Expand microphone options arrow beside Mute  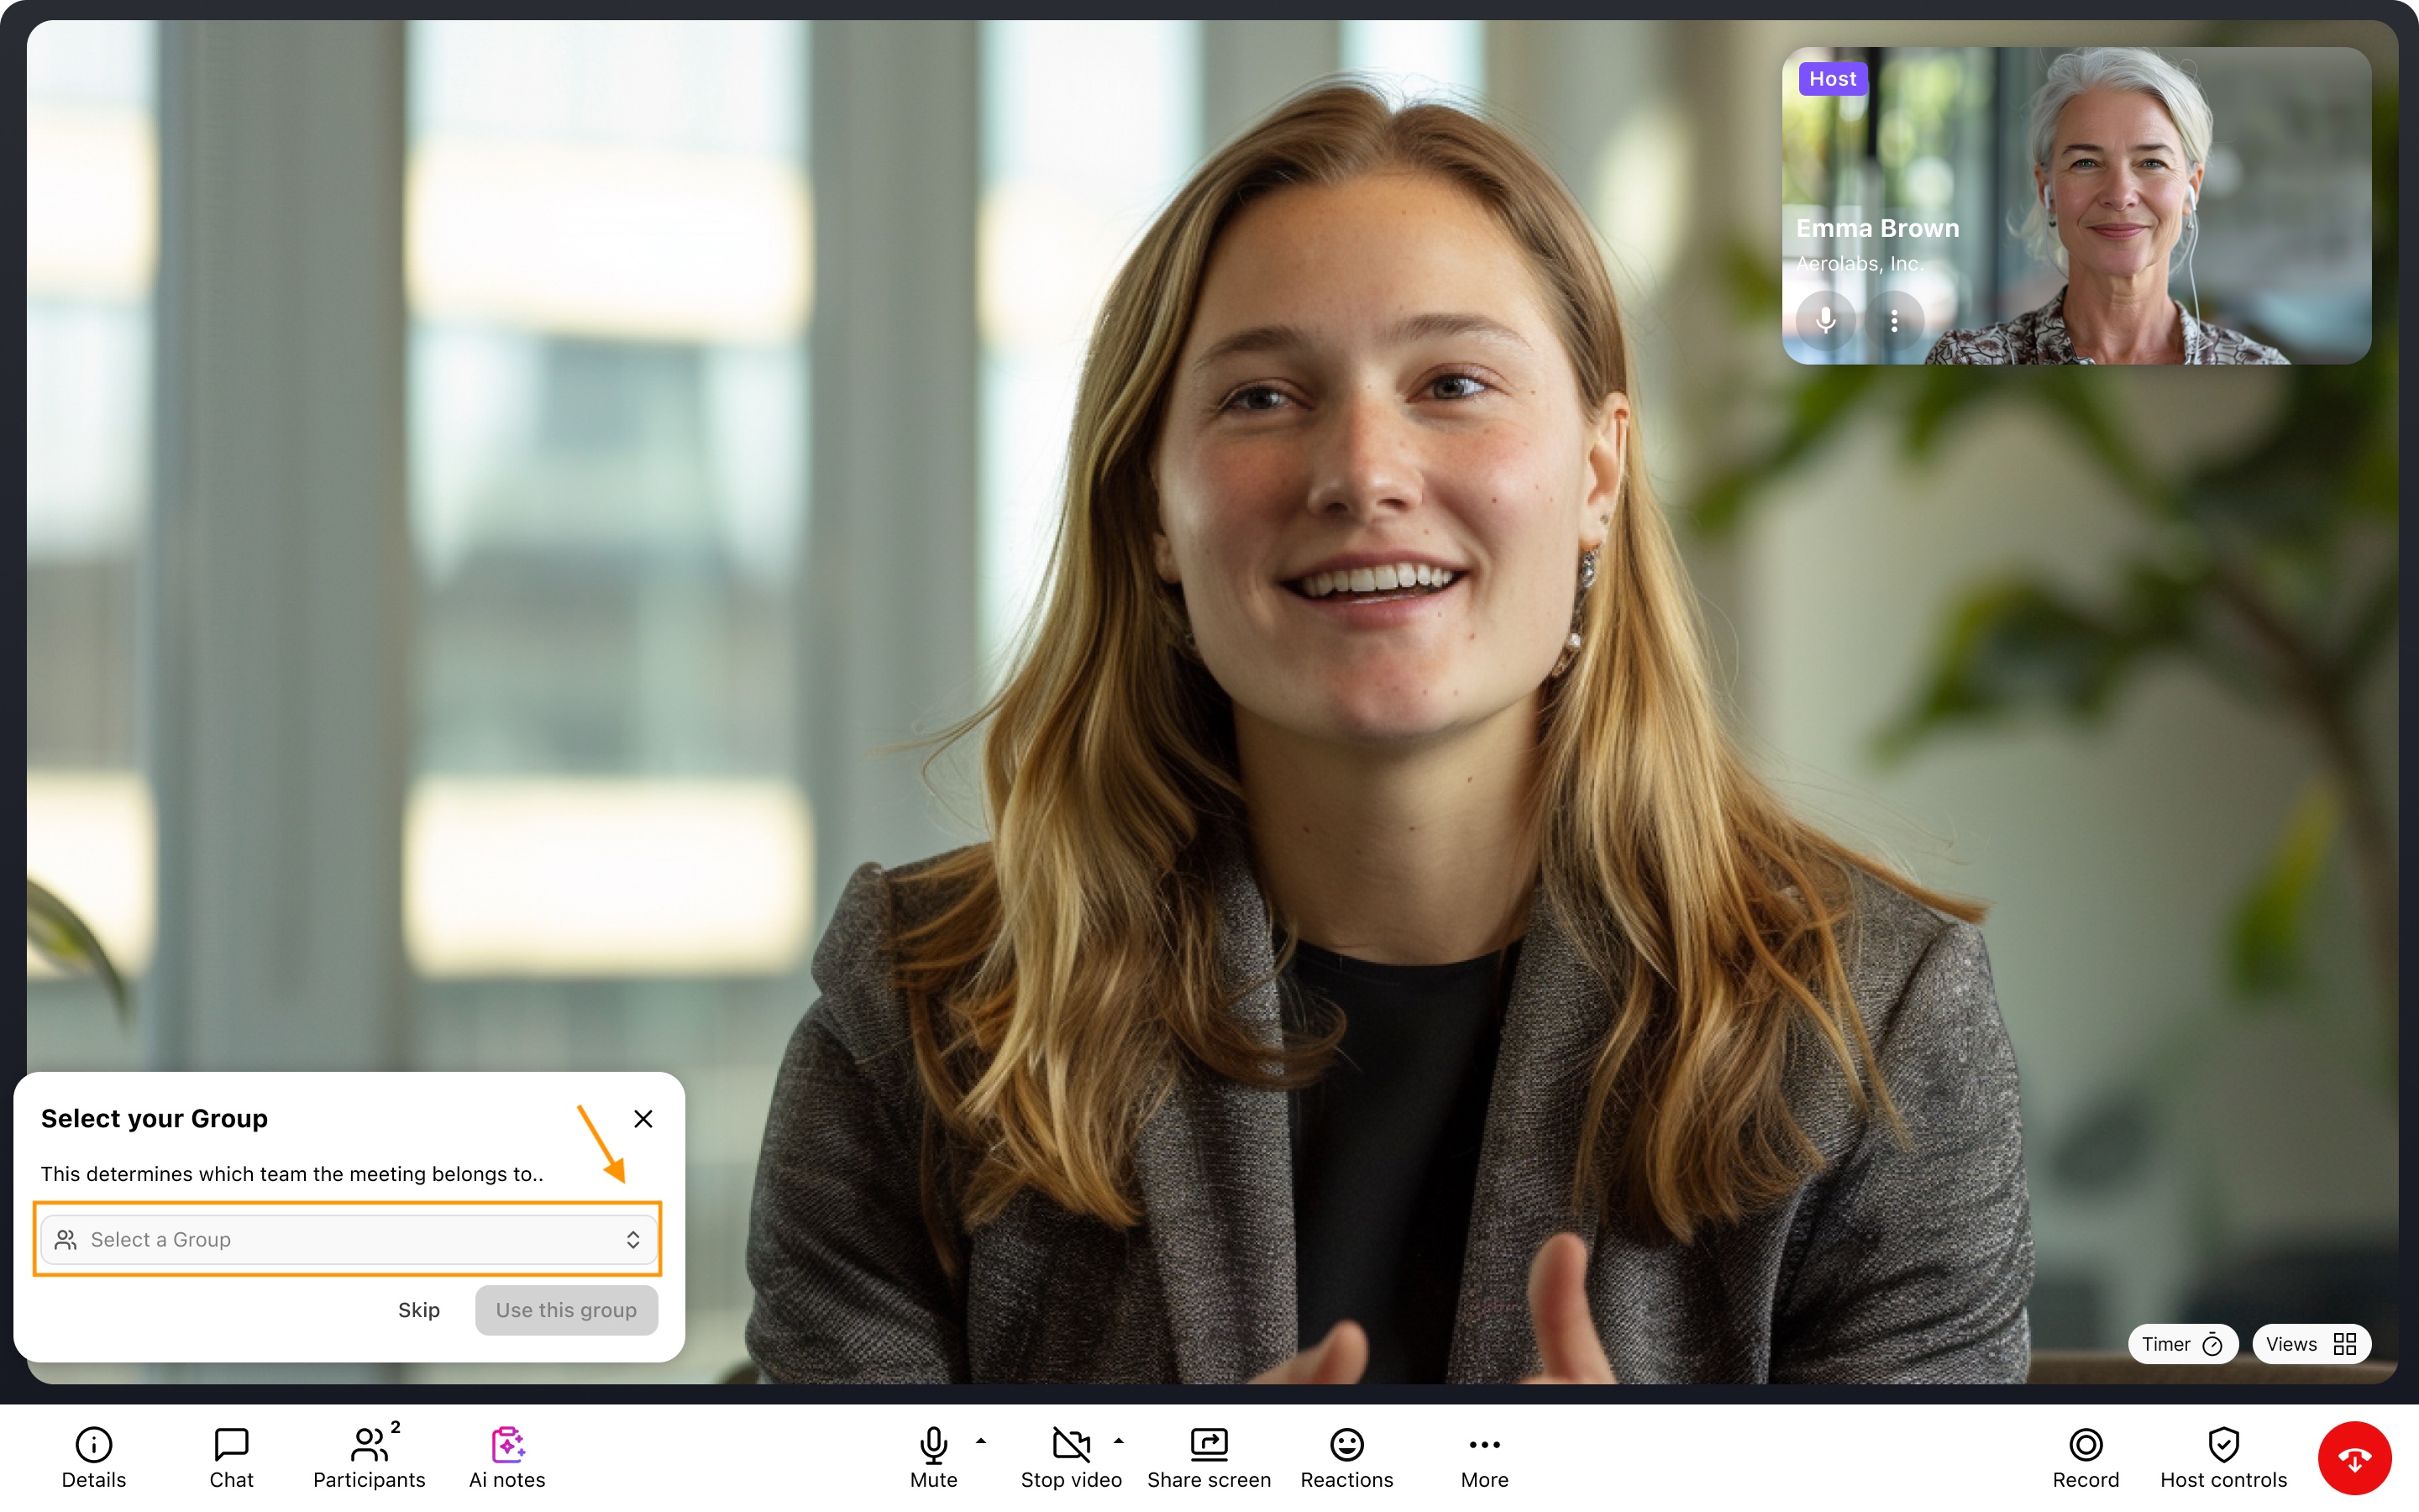[x=980, y=1441]
